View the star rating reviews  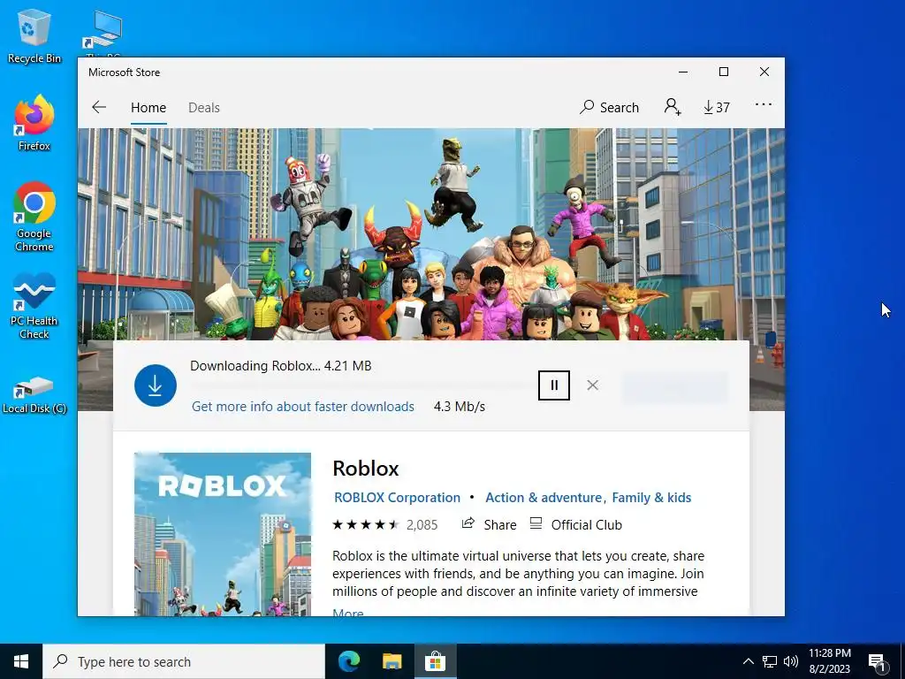(x=365, y=525)
